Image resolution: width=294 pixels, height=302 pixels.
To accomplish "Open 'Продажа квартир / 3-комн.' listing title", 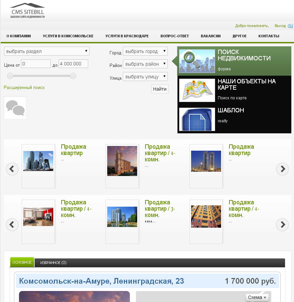I will pos(160,209).
